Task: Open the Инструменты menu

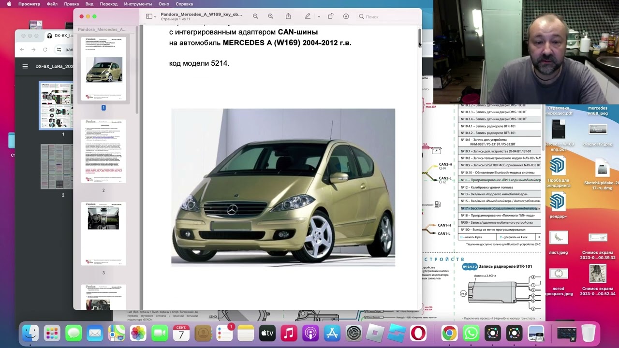Action: tap(138, 4)
